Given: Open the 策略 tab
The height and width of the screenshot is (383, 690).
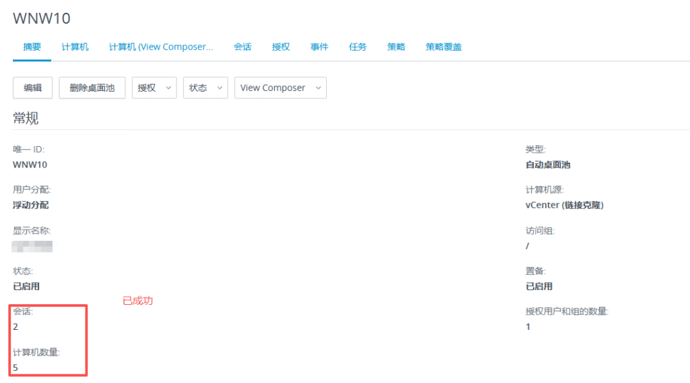Looking at the screenshot, I should 396,47.
